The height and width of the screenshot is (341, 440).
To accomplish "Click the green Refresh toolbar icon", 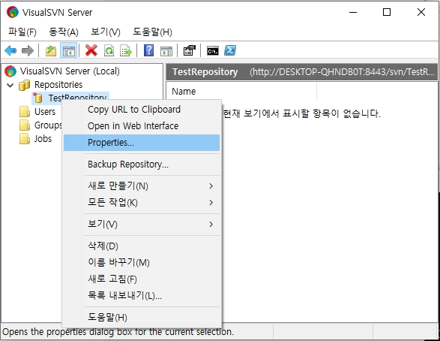I will click(109, 50).
